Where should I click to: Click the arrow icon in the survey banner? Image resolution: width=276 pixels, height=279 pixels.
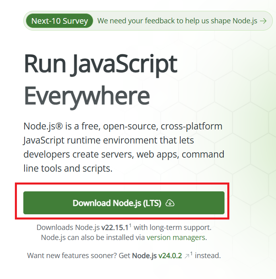pos(264,21)
